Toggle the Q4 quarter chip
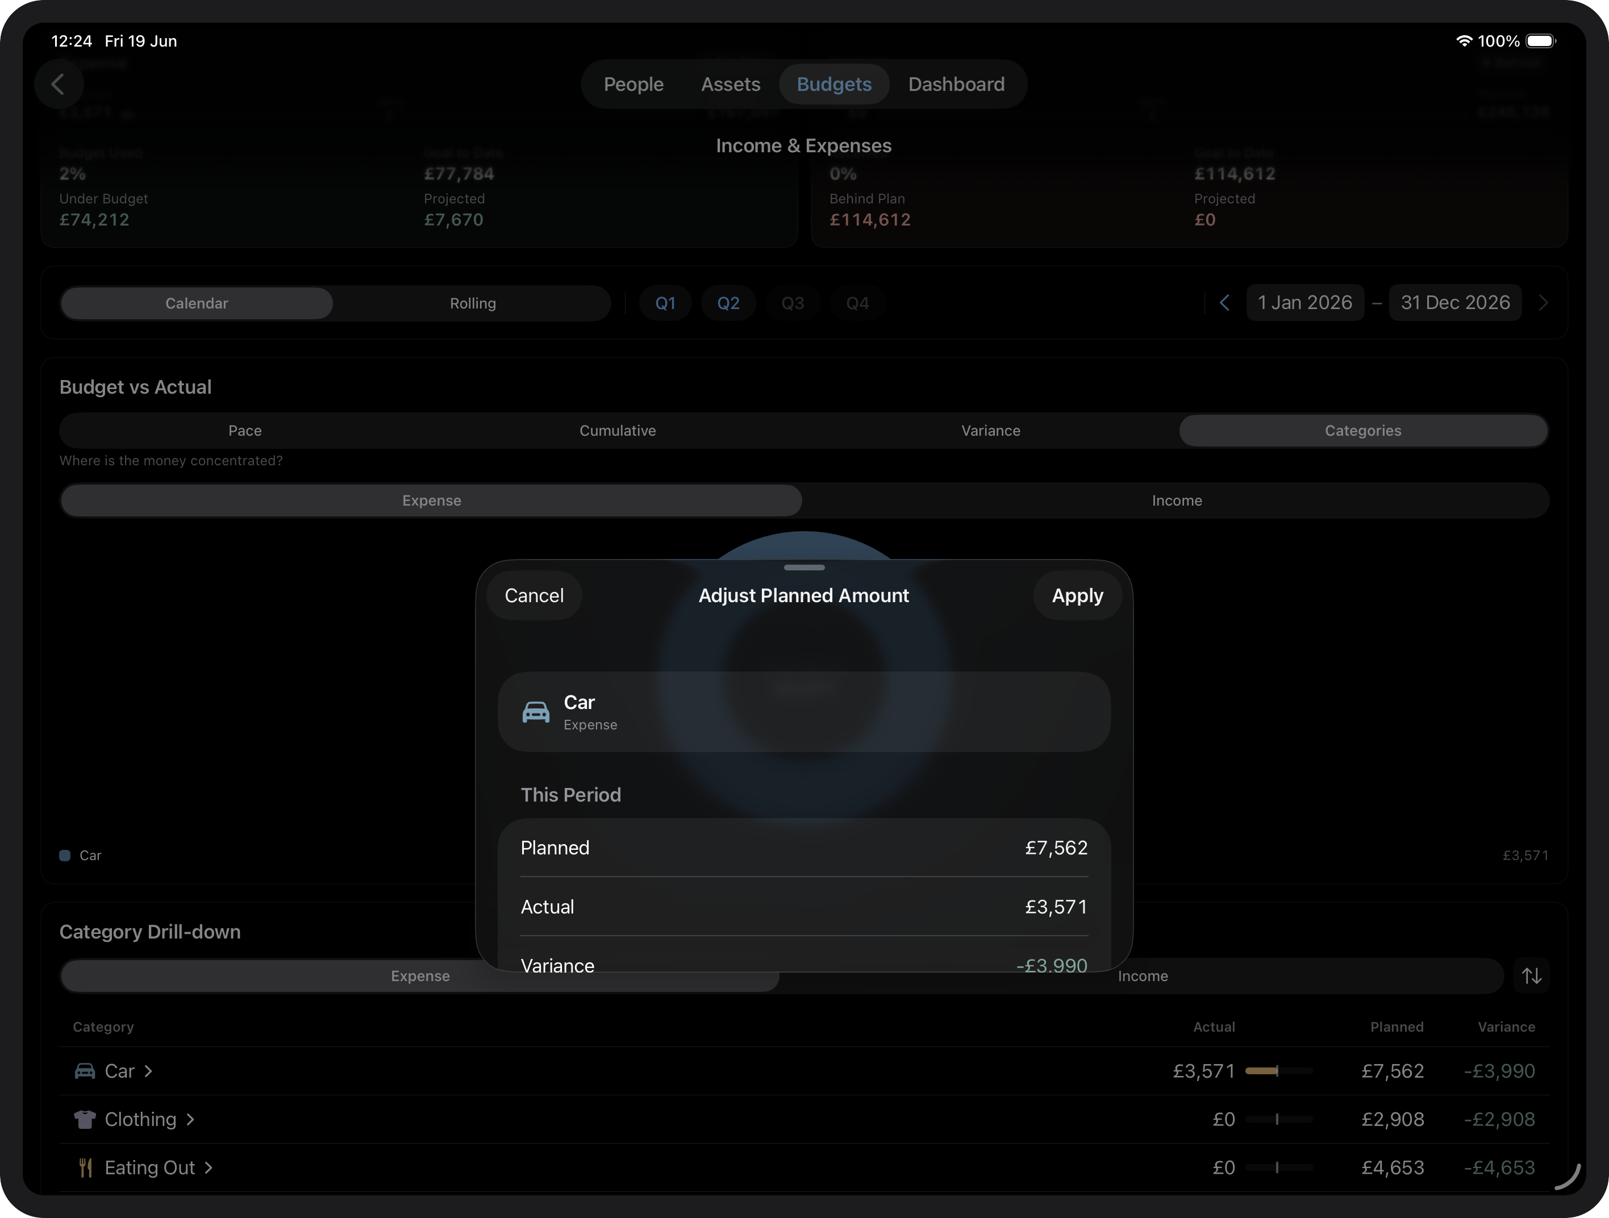This screenshot has width=1609, height=1218. [x=857, y=303]
